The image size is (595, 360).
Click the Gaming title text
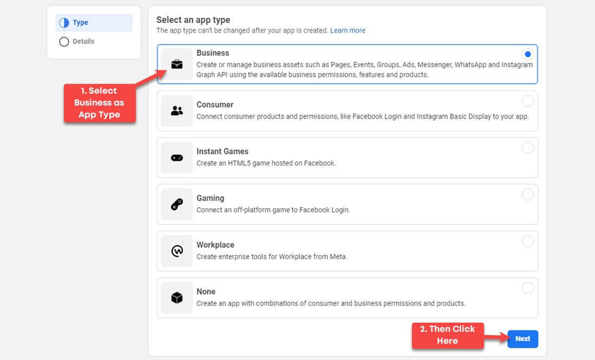pyautogui.click(x=210, y=198)
